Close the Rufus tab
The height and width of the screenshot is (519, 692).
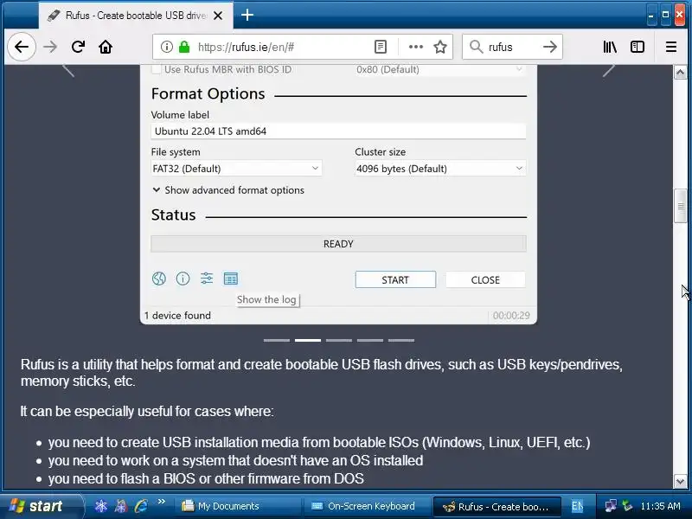pos(218,16)
